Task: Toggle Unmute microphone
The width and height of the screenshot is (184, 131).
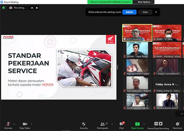Action: pos(8,126)
